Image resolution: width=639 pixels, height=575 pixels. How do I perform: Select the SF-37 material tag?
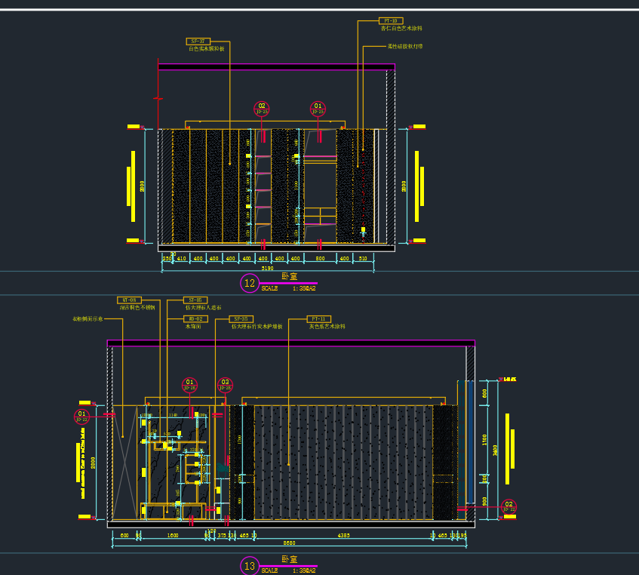198,42
